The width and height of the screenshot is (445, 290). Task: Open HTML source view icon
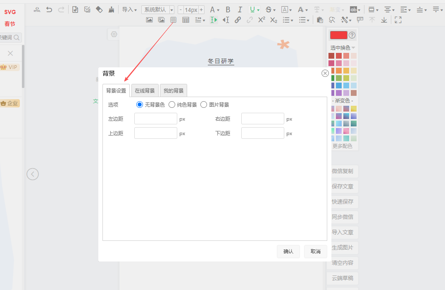click(37, 9)
